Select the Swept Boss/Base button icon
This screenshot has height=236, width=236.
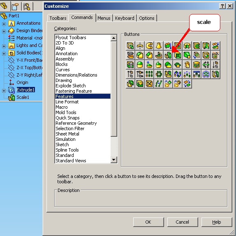click(x=149, y=46)
